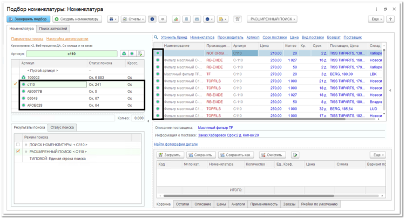Click Создать номенклатуру button
405x219 pixels.
[x=77, y=19]
